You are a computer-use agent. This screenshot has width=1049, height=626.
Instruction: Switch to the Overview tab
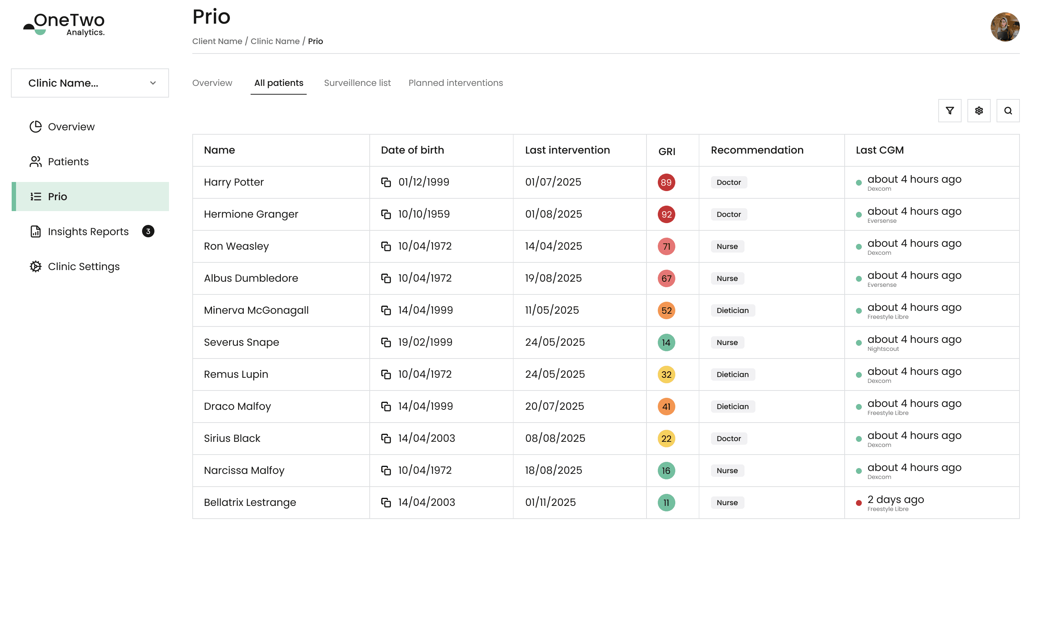pos(212,83)
